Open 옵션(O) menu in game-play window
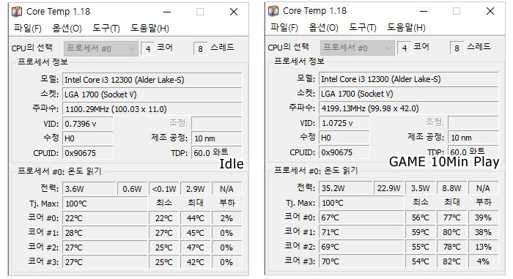 324,28
